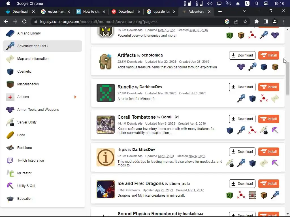Open Ice and Fire: Dragons title

point(140,183)
